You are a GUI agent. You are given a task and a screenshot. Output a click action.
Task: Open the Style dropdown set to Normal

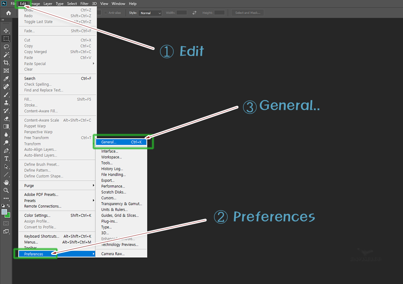click(150, 13)
